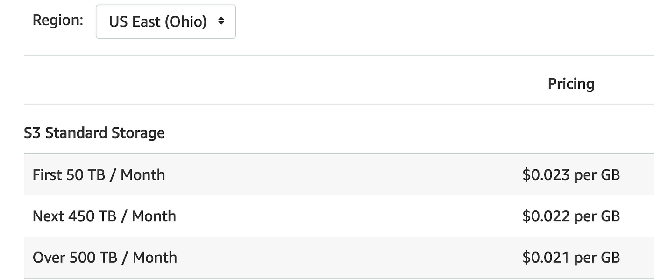Click the Pricing column header
This screenshot has height=279, width=654.
pyautogui.click(x=571, y=84)
